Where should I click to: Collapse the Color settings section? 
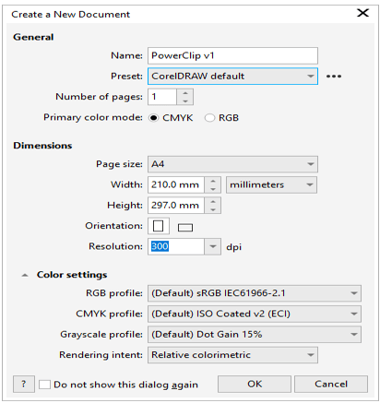[25, 275]
